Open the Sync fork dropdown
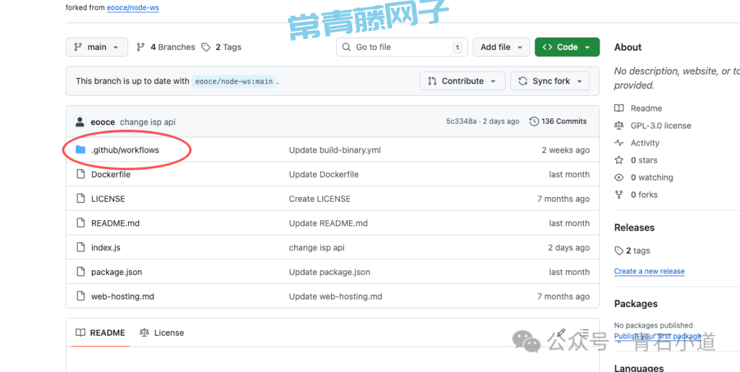Screen dimensions: 740x372 (x=550, y=81)
